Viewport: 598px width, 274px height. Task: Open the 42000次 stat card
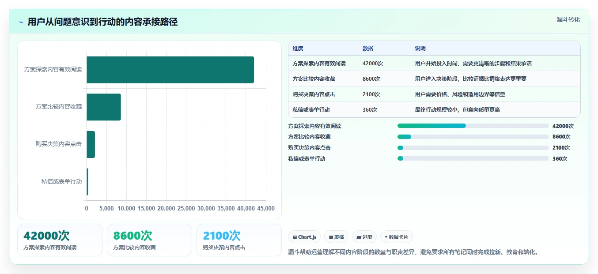point(60,240)
